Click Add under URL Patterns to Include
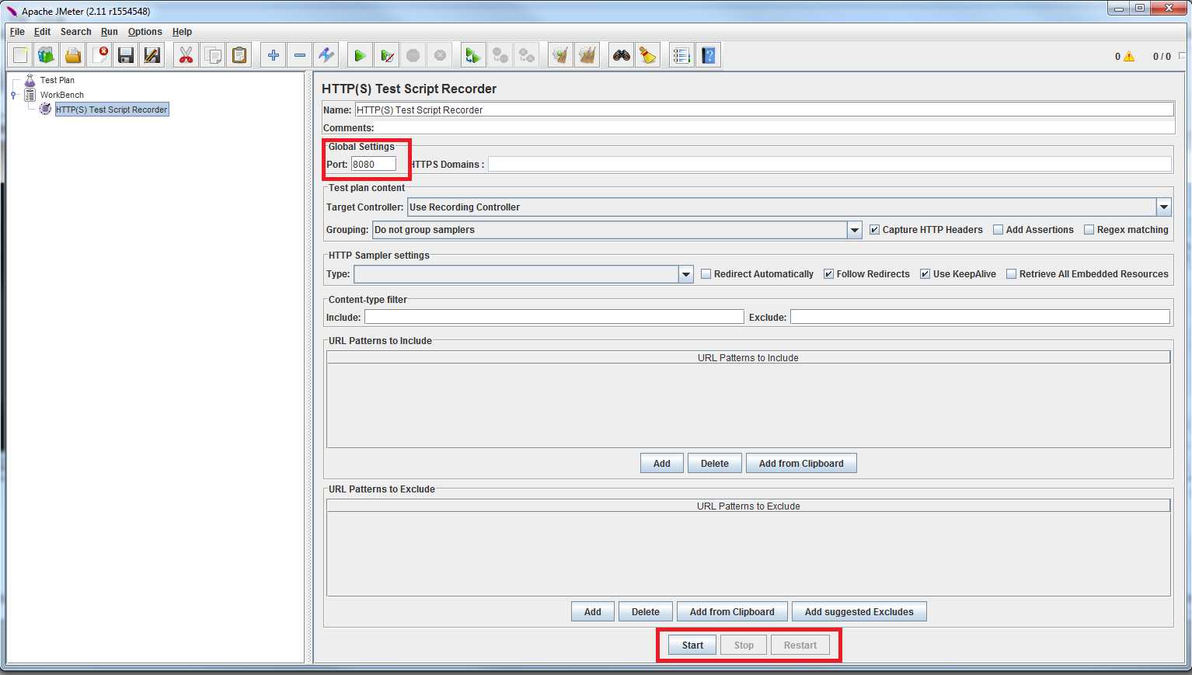Image resolution: width=1192 pixels, height=675 pixels. [x=662, y=464]
